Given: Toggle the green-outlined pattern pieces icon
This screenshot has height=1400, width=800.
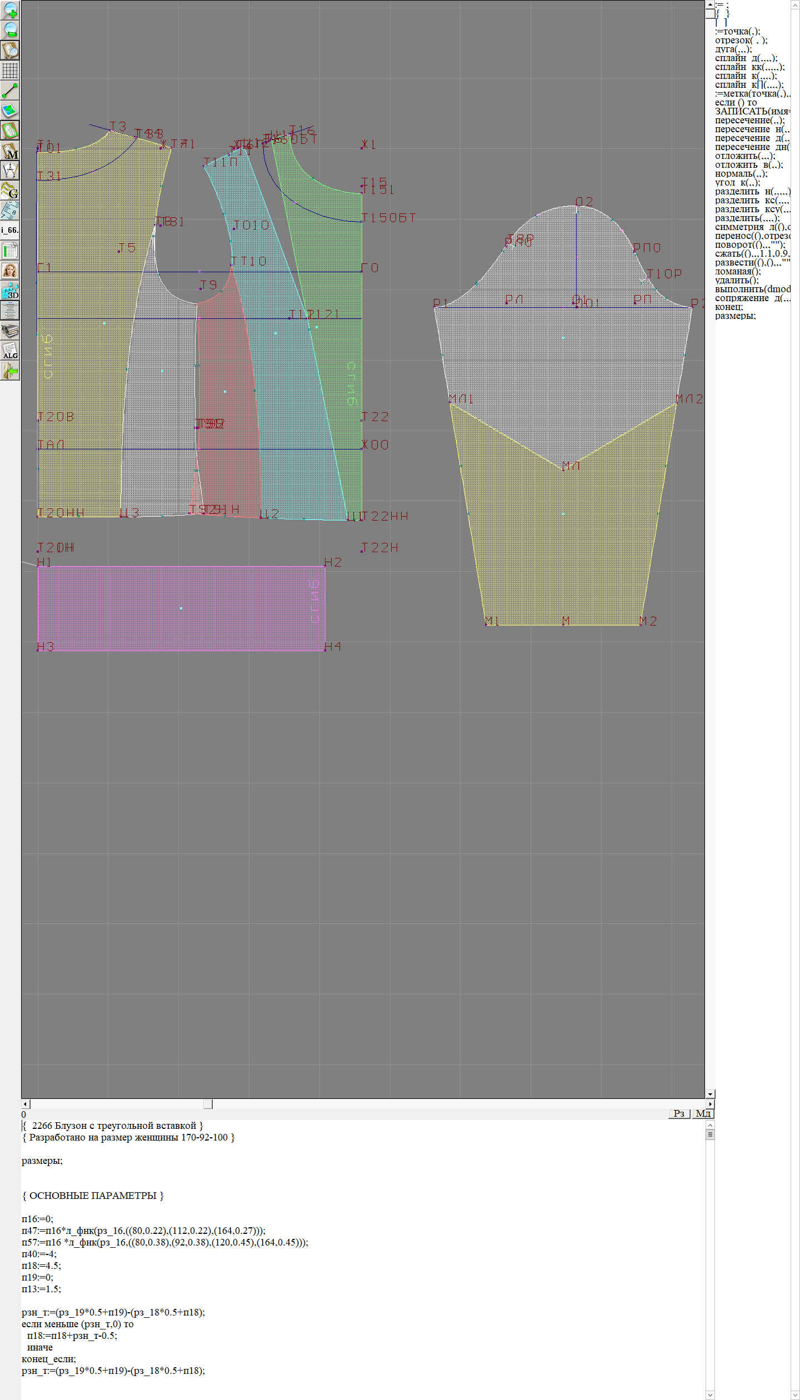Looking at the screenshot, I should click(10, 131).
